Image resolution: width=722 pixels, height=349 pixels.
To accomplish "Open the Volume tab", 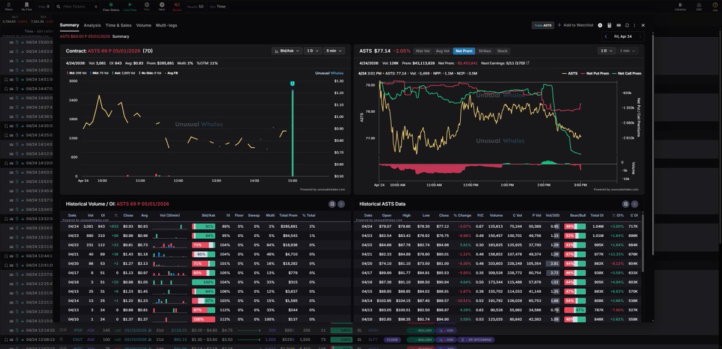I will 144,25.
